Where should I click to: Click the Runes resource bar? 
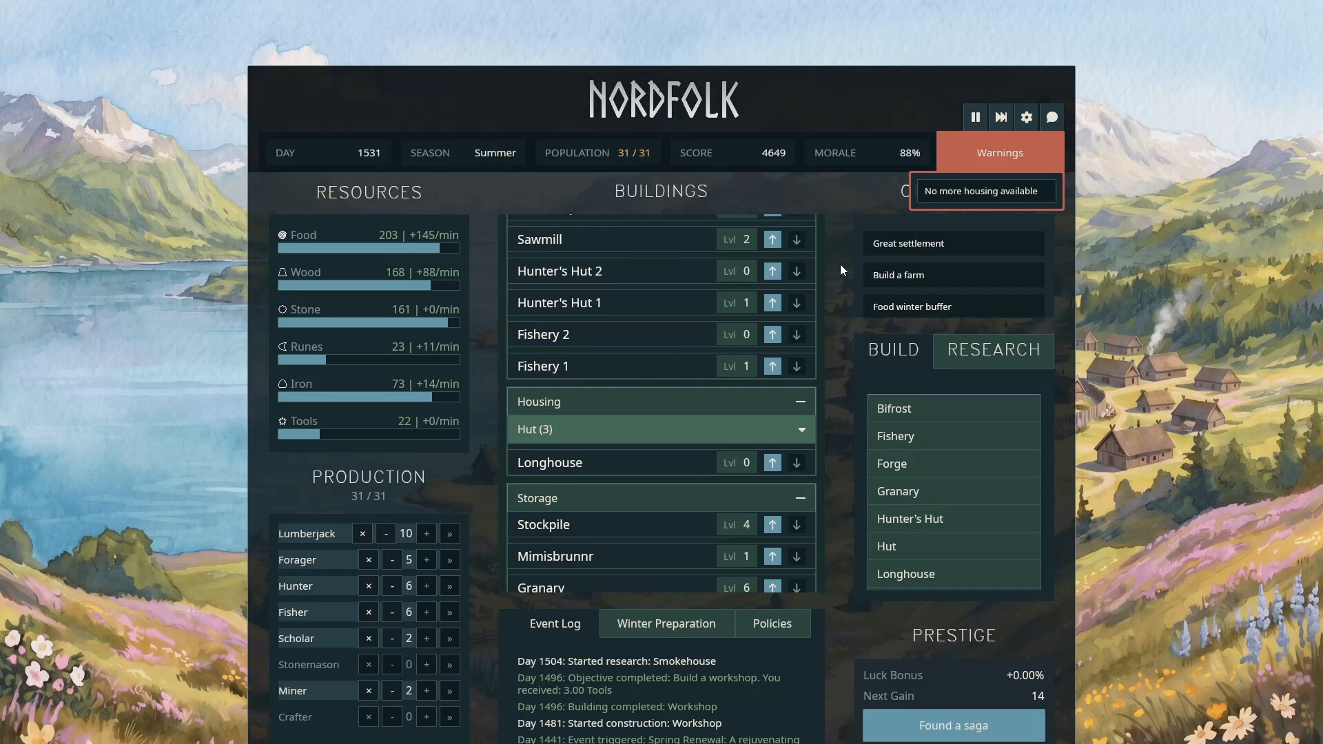(369, 360)
